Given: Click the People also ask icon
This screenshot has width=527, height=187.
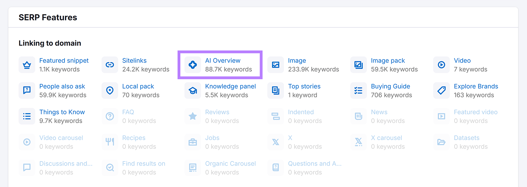Looking at the screenshot, I should (27, 91).
